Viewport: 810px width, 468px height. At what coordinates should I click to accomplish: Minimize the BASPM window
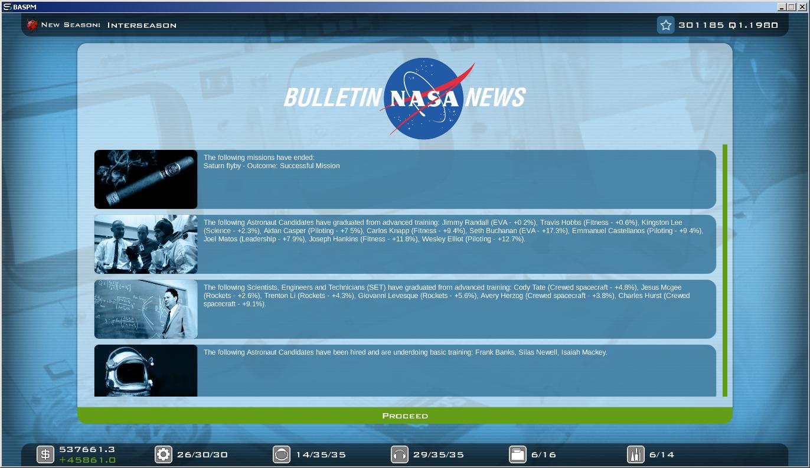782,7
